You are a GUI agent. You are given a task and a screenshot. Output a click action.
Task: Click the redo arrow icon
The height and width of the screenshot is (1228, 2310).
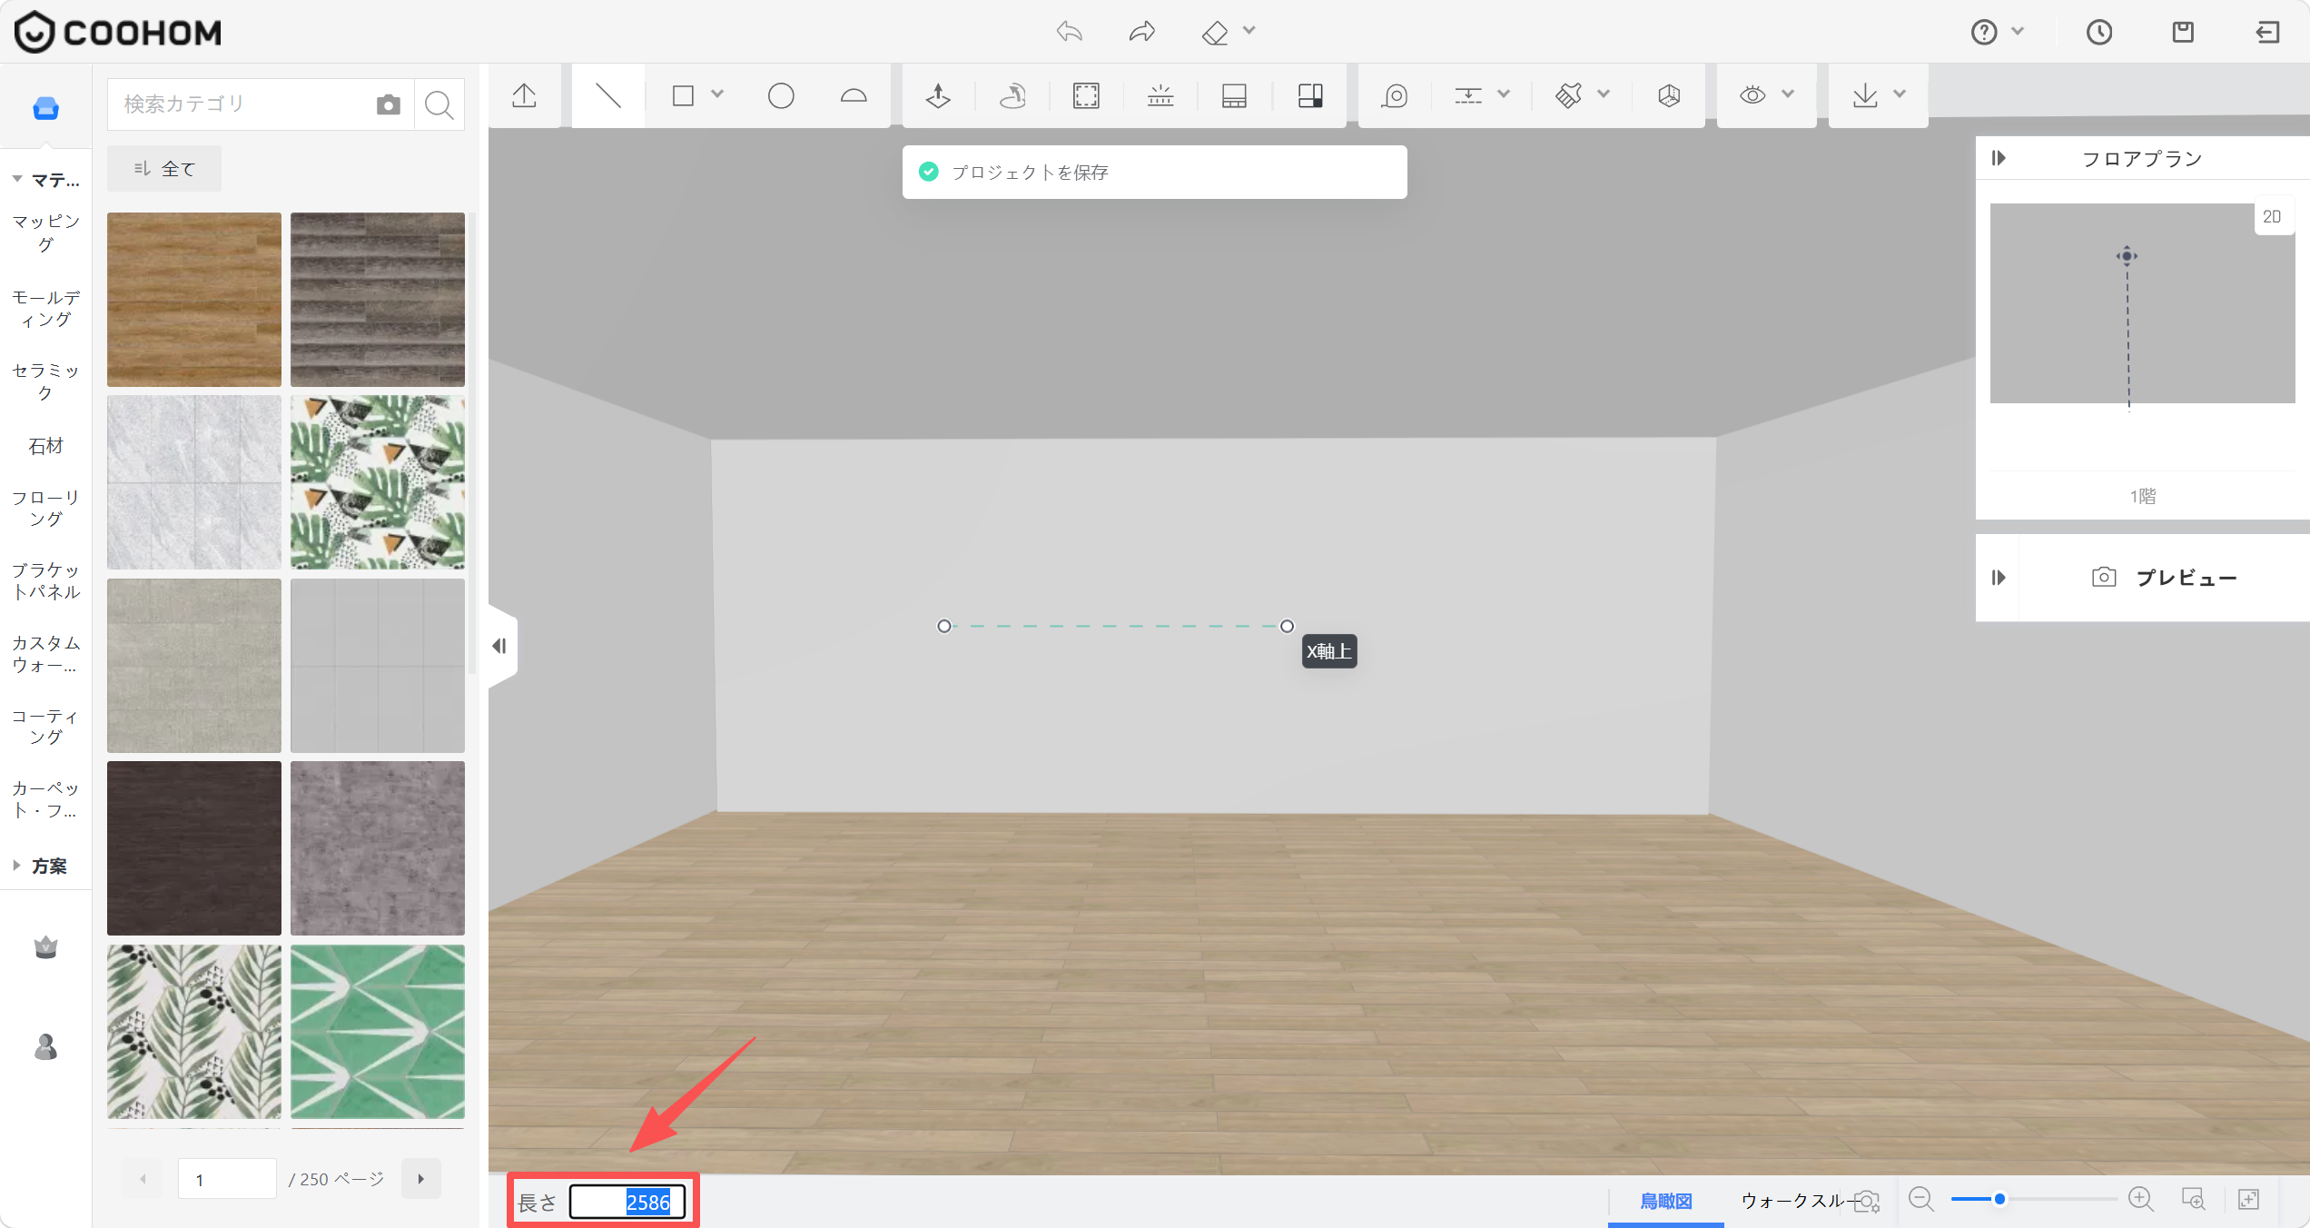pos(1141,32)
